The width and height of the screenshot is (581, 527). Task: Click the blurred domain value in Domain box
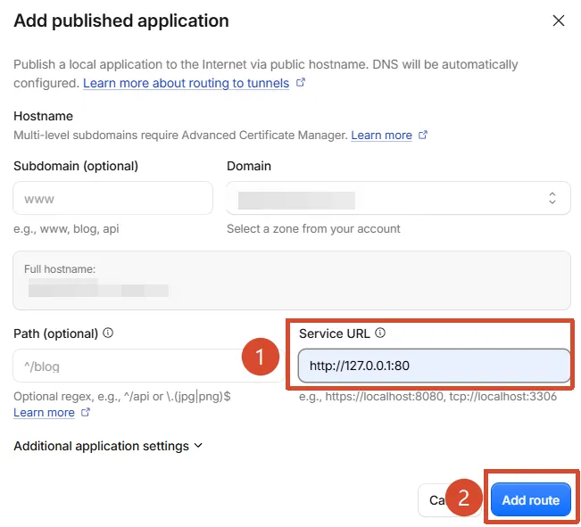point(296,201)
